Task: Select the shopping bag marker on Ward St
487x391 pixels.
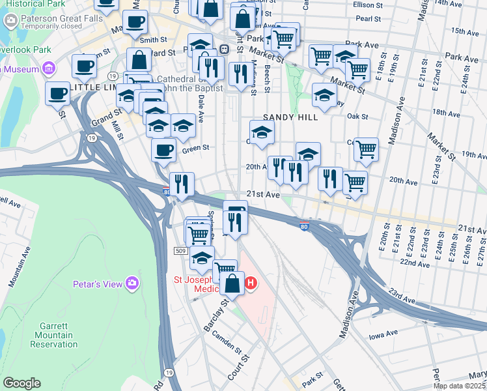Action: tap(139, 61)
